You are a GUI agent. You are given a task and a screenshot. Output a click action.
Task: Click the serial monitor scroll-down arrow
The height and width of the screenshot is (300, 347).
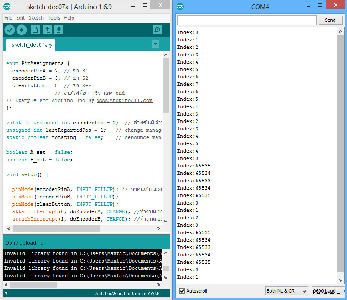[340, 280]
